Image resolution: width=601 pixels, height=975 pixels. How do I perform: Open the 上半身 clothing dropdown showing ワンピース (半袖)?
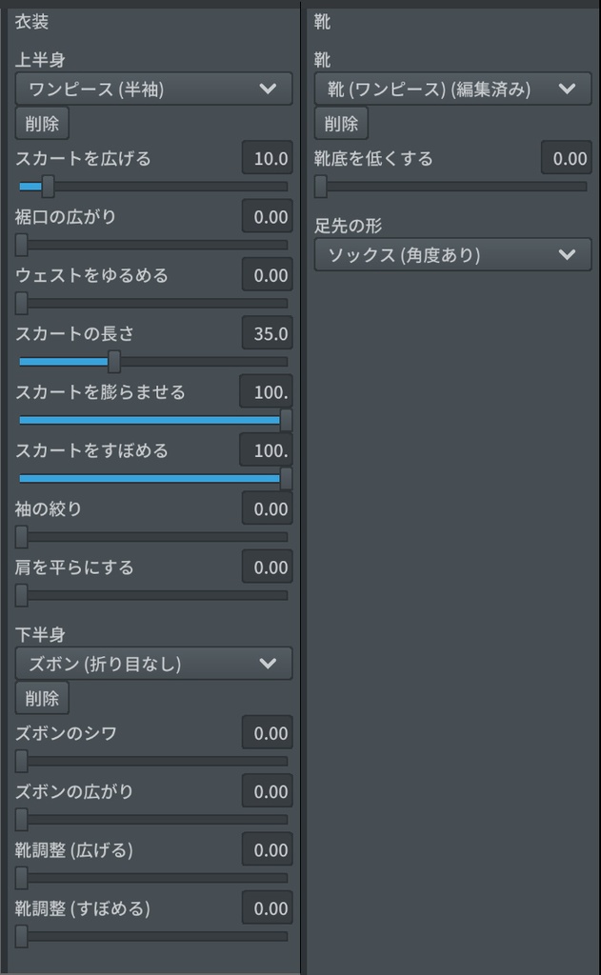coord(152,89)
